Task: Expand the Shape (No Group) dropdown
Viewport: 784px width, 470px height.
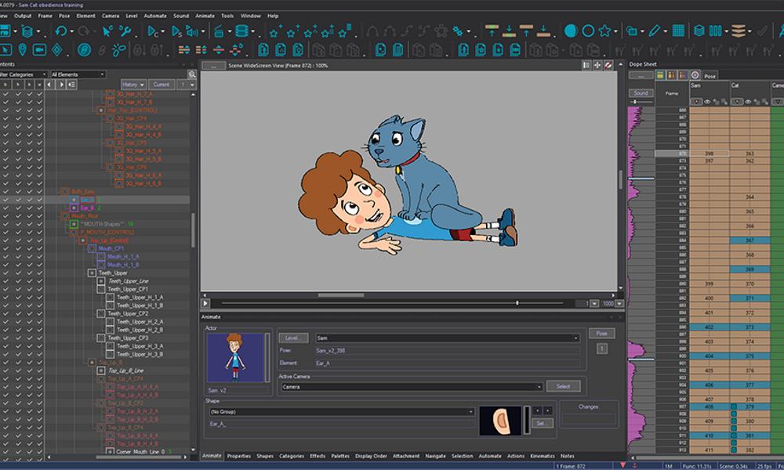Action: [341, 411]
